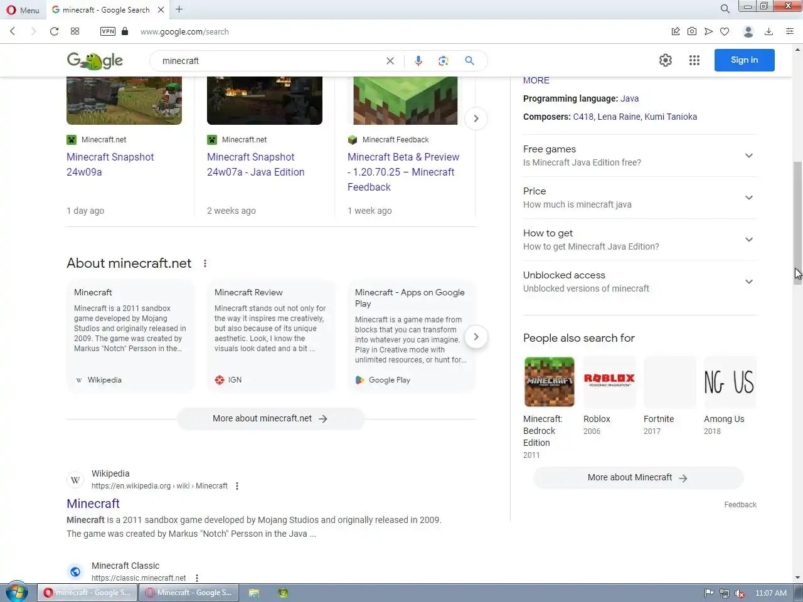Open About minecraft.net three-dot options
This screenshot has height=602, width=803.
coord(205,263)
